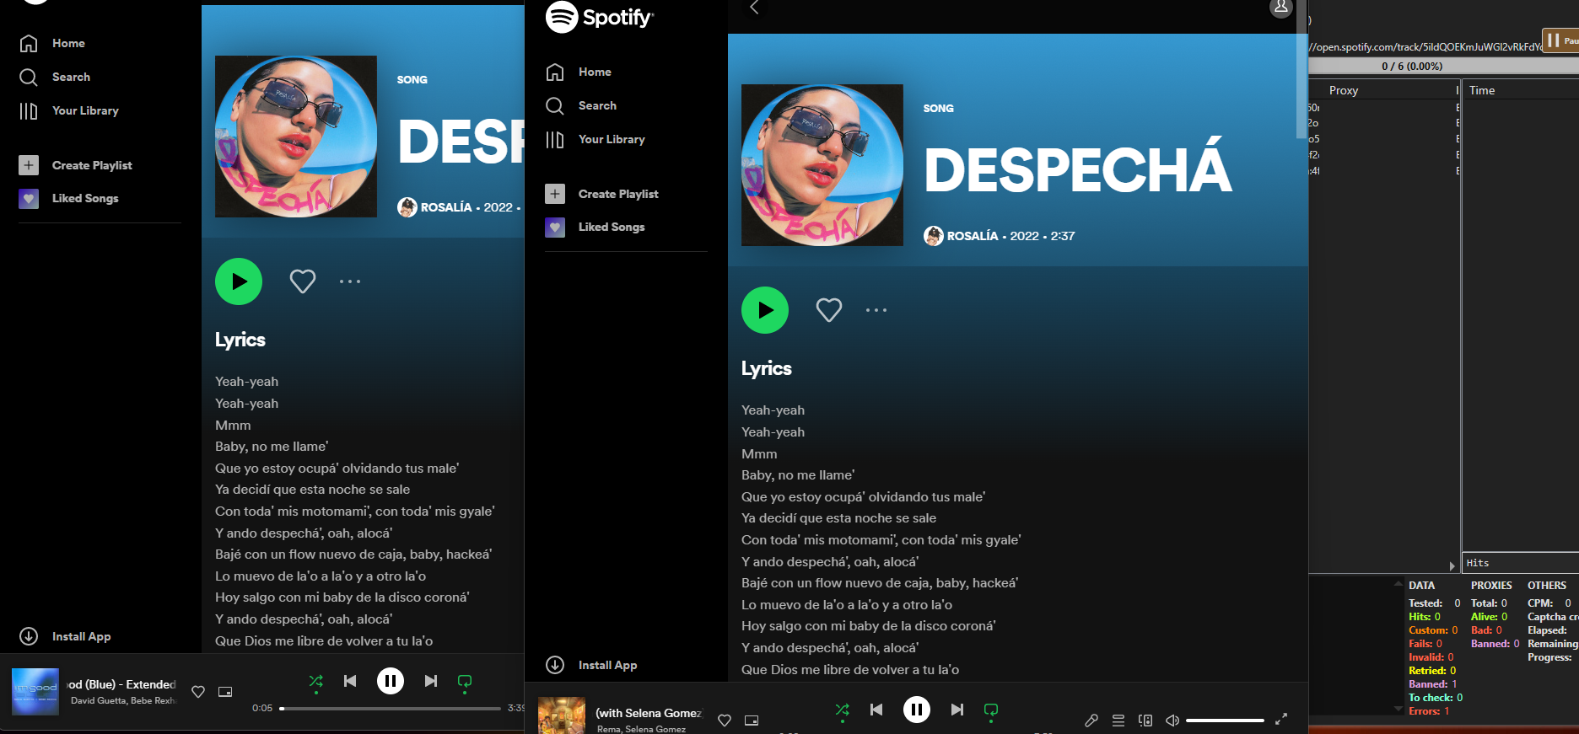Open picture-in-picture in front window's player bar
The height and width of the screenshot is (734, 1579).
[752, 721]
